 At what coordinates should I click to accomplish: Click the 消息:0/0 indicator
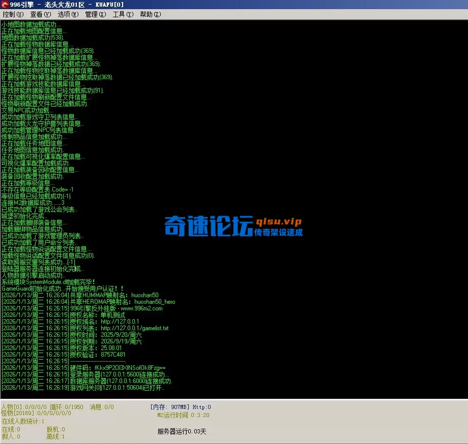point(101,406)
